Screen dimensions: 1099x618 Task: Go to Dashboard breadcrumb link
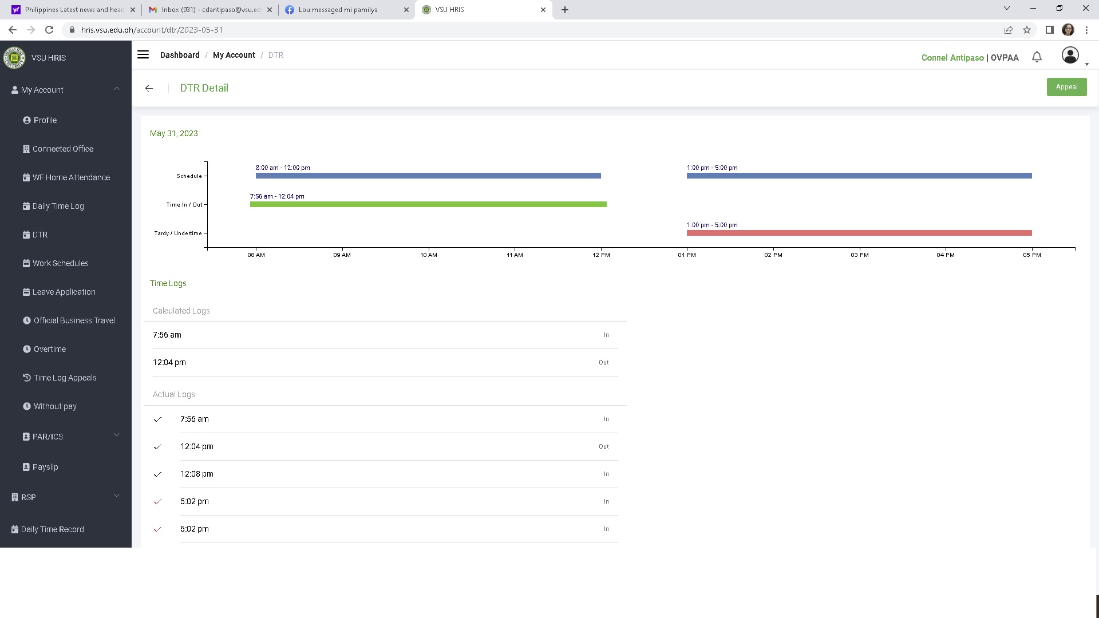(x=180, y=55)
